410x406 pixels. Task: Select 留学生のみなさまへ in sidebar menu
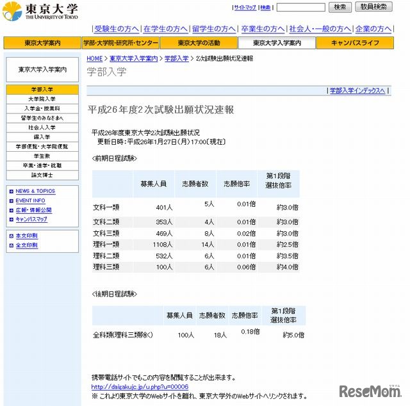pyautogui.click(x=42, y=118)
